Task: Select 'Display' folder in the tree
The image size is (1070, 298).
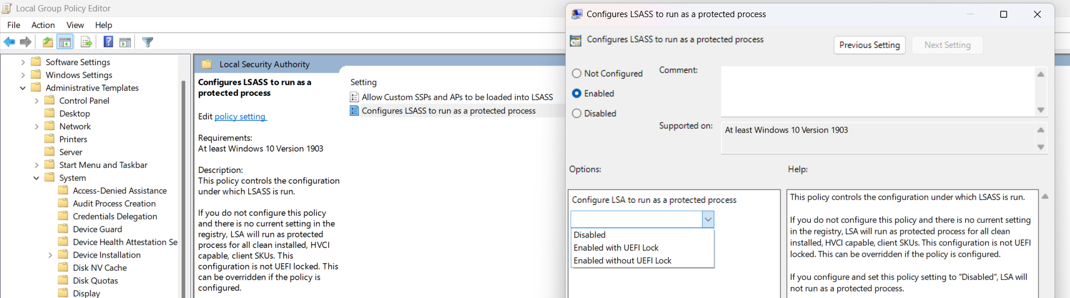Action: [86, 293]
